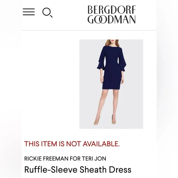Viewport: 178px width, 178px height.
Task: Open the Rickie Freeman for Teri Jon brand link
Action: pyautogui.click(x=65, y=159)
